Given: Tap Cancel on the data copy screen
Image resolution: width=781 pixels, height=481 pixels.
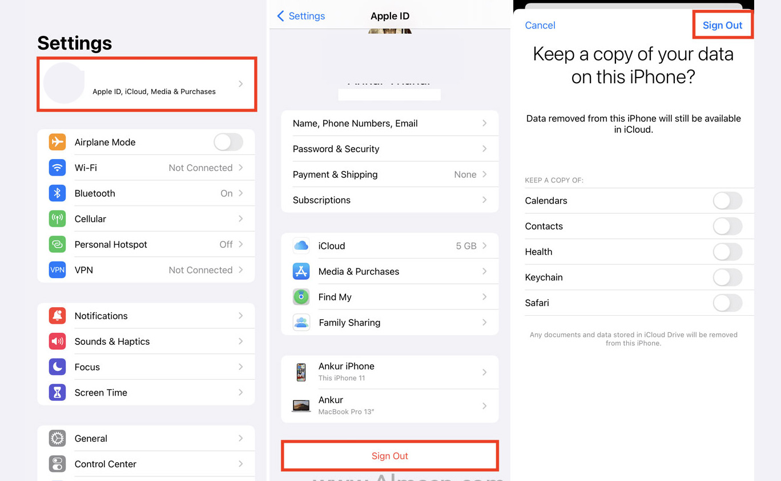Looking at the screenshot, I should coord(540,25).
